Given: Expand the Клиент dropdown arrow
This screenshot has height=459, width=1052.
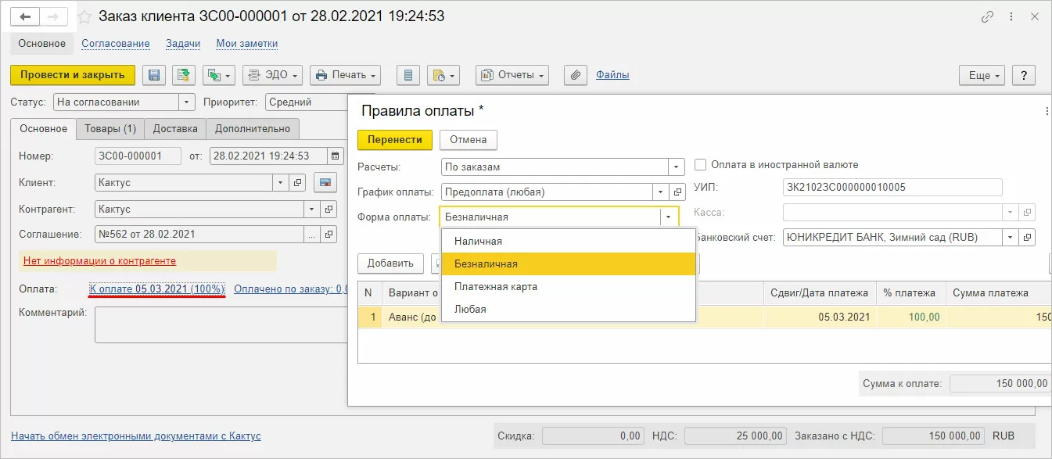Looking at the screenshot, I should coord(281,183).
